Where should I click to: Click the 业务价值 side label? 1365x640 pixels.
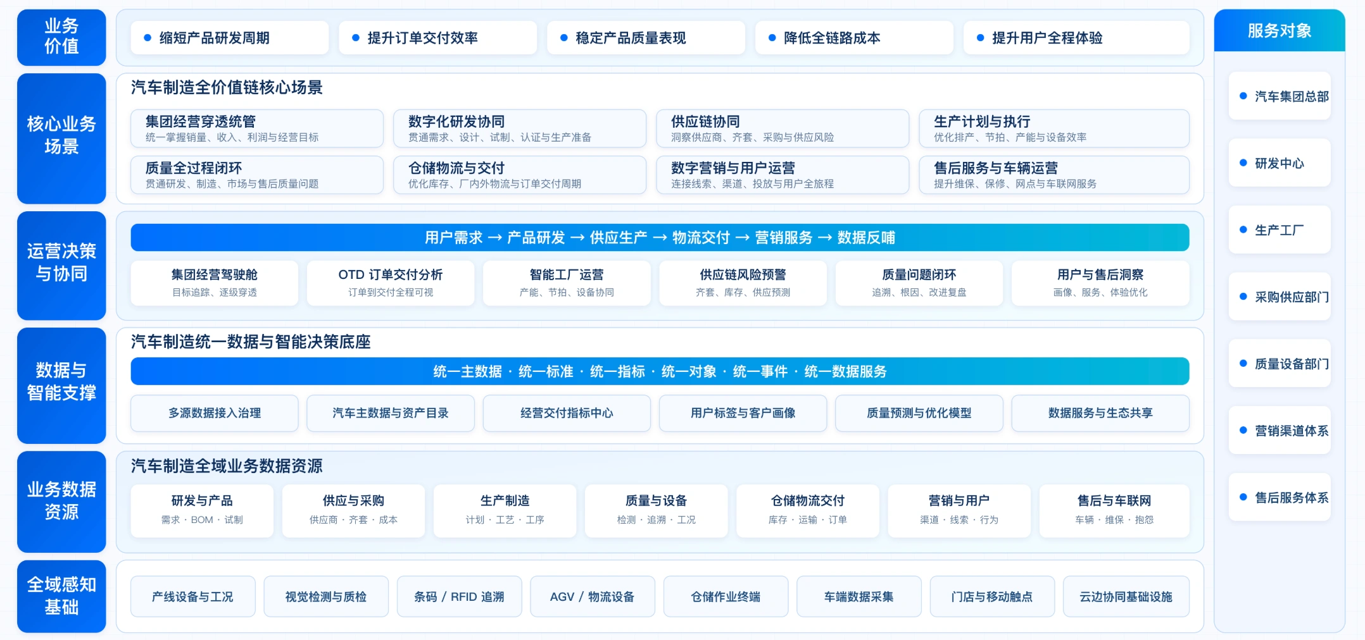61,37
